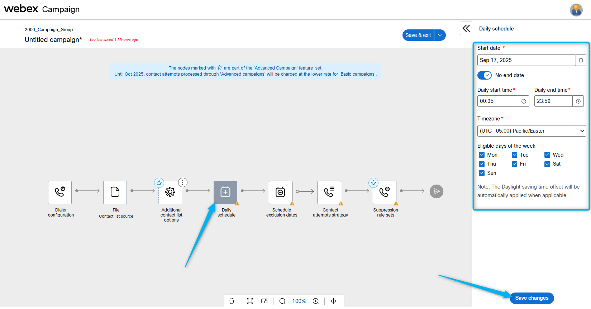Select the Suppression rule sets node
The image size is (591, 309).
[x=385, y=192]
